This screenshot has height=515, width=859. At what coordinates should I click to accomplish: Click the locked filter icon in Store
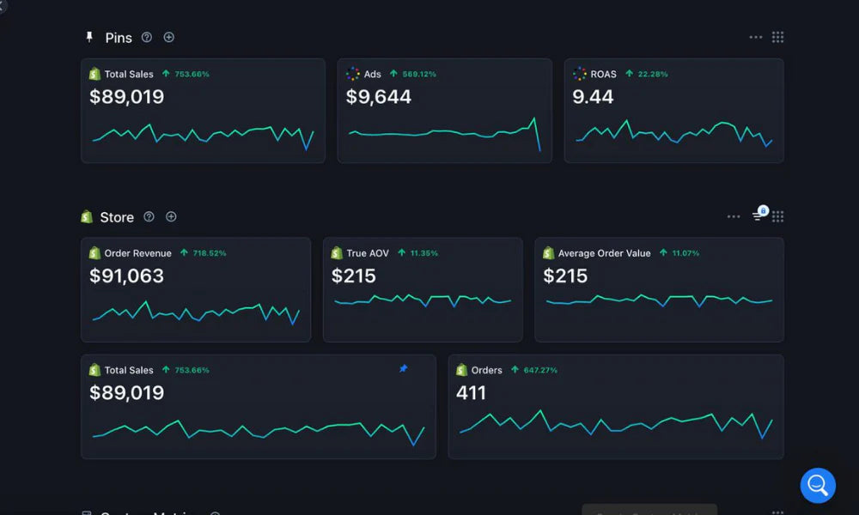(x=760, y=214)
